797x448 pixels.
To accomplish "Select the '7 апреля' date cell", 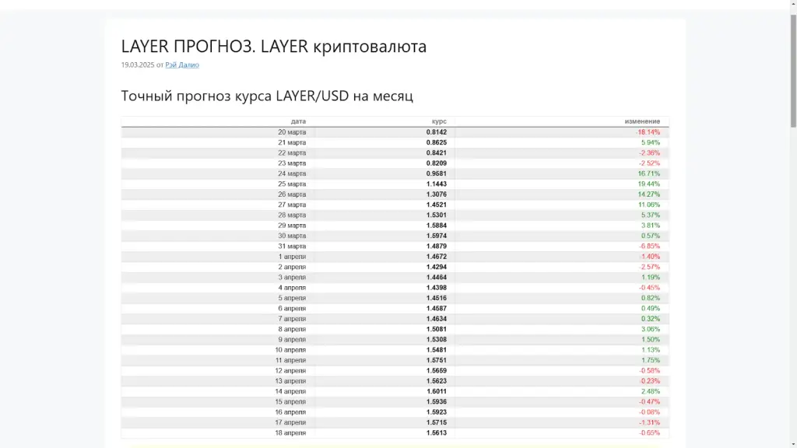I will coord(292,319).
